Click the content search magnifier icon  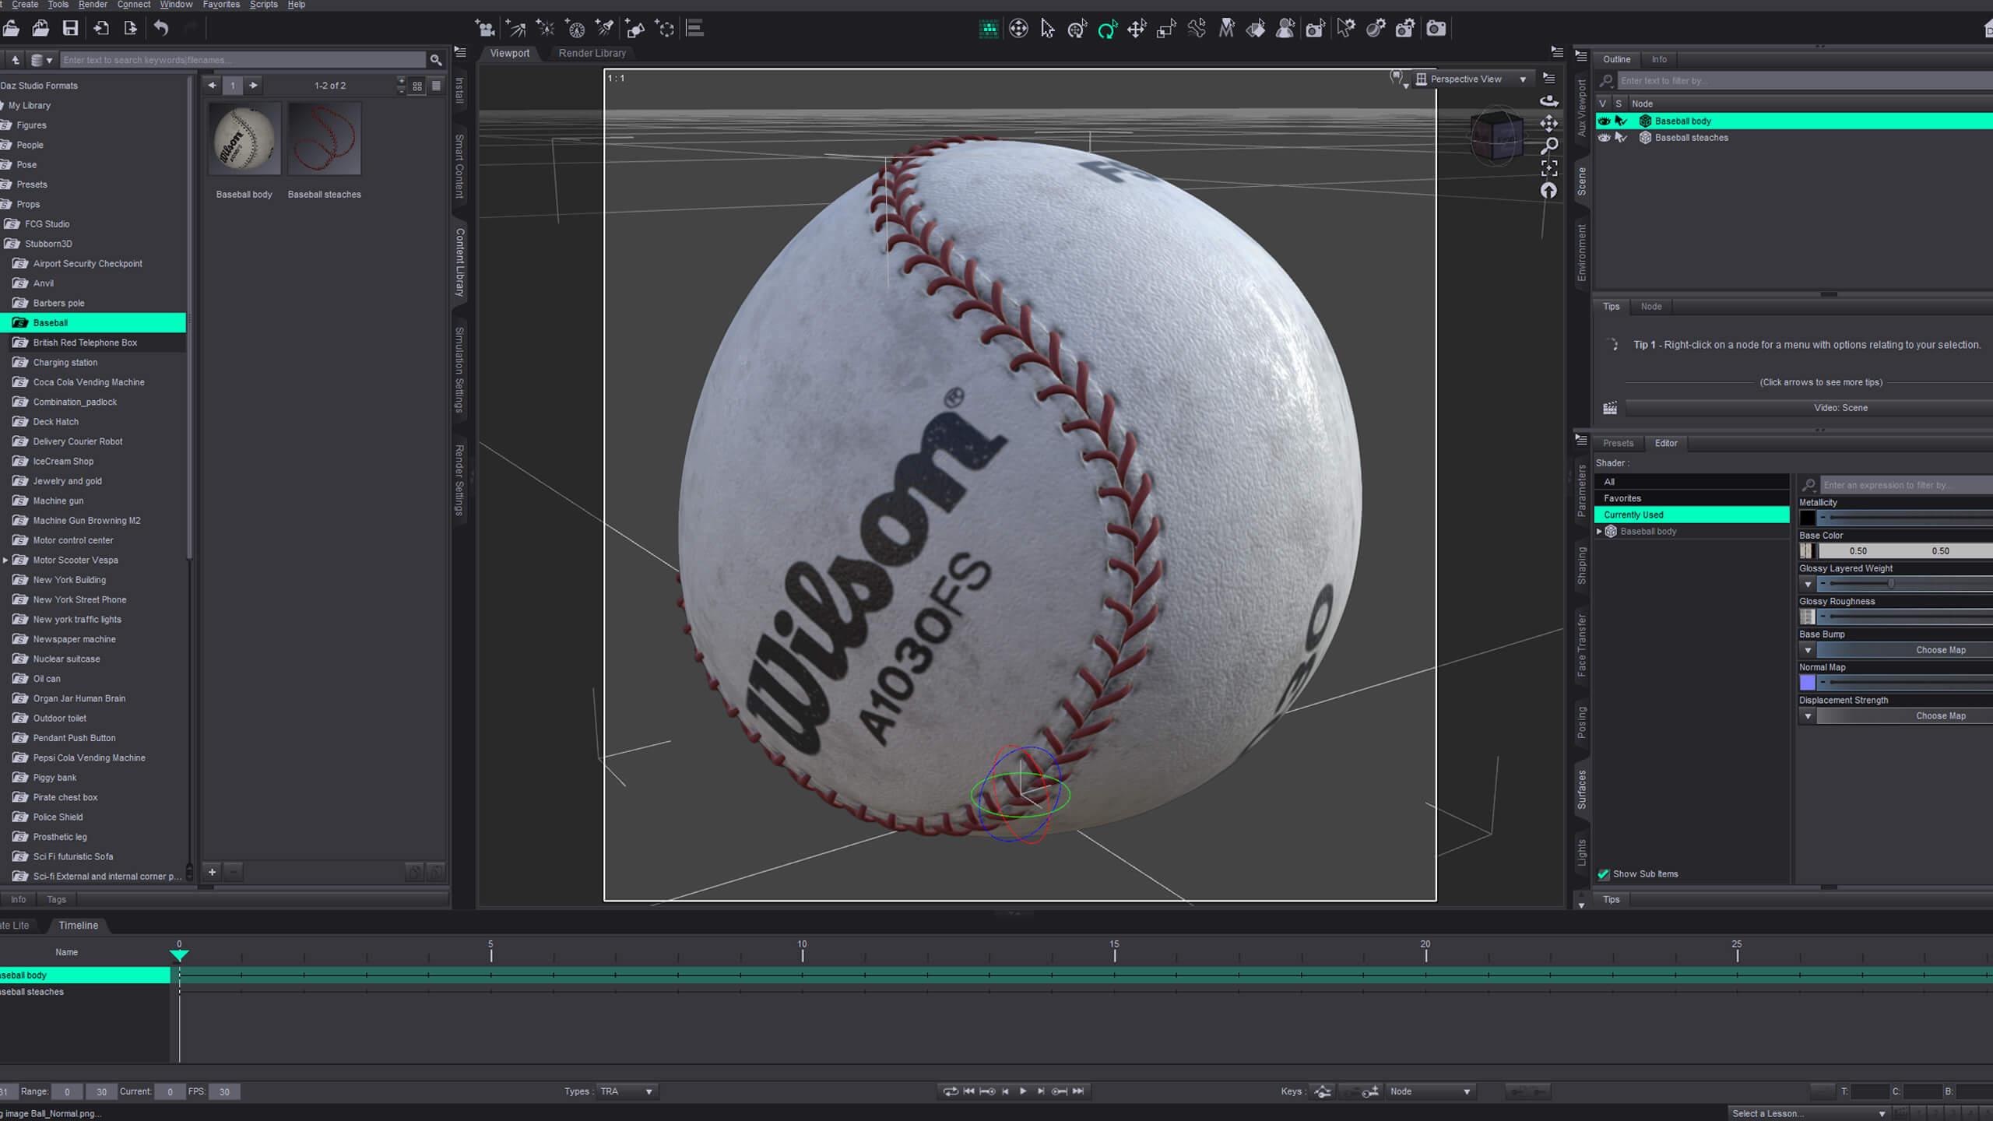pyautogui.click(x=436, y=60)
